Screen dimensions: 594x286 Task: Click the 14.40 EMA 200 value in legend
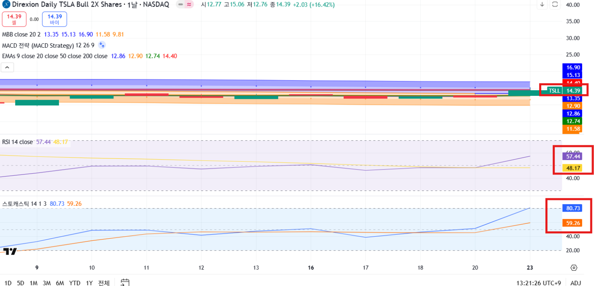pos(170,56)
